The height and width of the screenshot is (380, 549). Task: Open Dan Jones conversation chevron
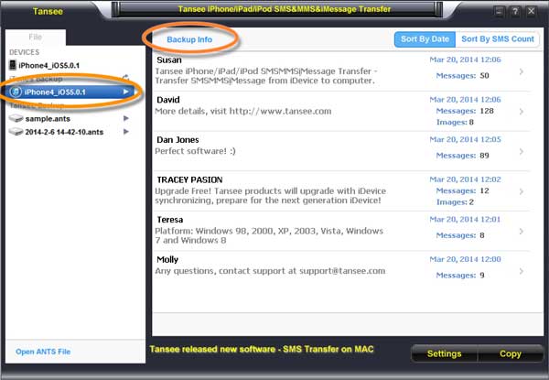(522, 151)
